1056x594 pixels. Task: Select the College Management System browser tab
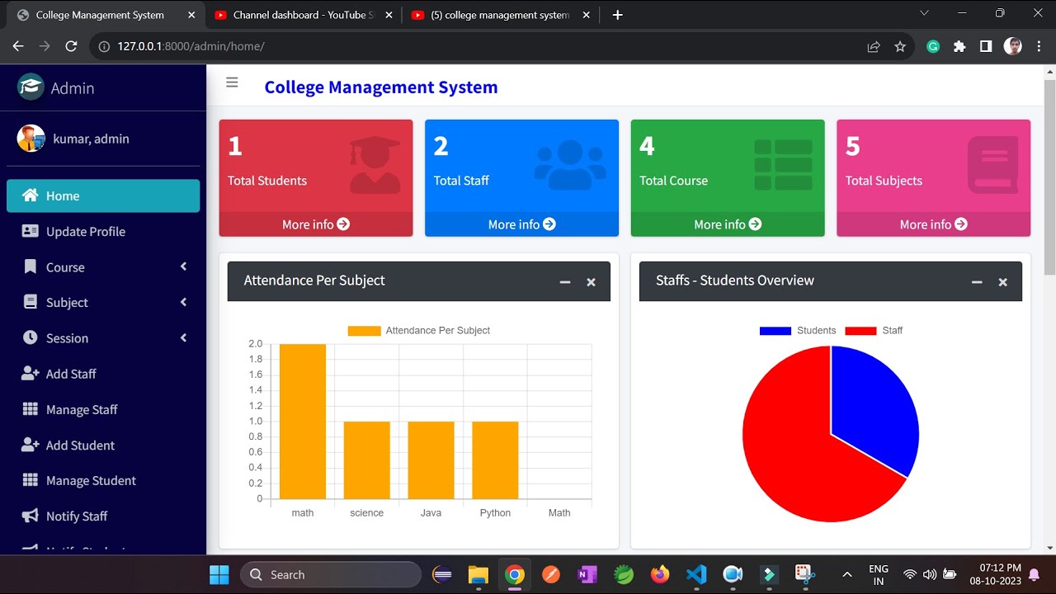pyautogui.click(x=99, y=14)
